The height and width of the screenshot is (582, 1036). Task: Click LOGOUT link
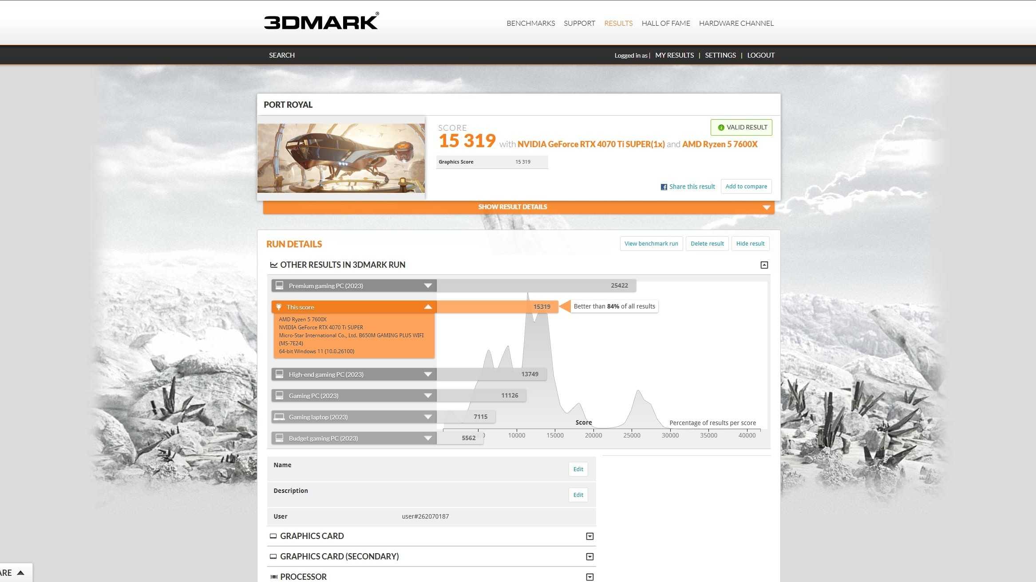pyautogui.click(x=761, y=55)
